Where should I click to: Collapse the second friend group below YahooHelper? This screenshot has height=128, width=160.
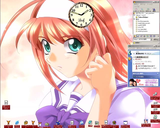pyautogui.click(x=134, y=19)
